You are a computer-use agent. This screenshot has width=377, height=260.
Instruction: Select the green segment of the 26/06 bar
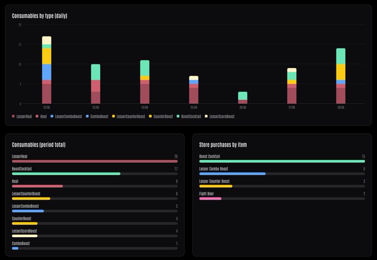tap(243, 96)
